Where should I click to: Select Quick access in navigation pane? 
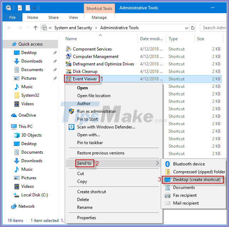[30, 44]
